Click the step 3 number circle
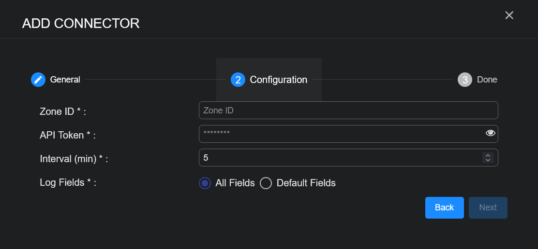 point(465,80)
